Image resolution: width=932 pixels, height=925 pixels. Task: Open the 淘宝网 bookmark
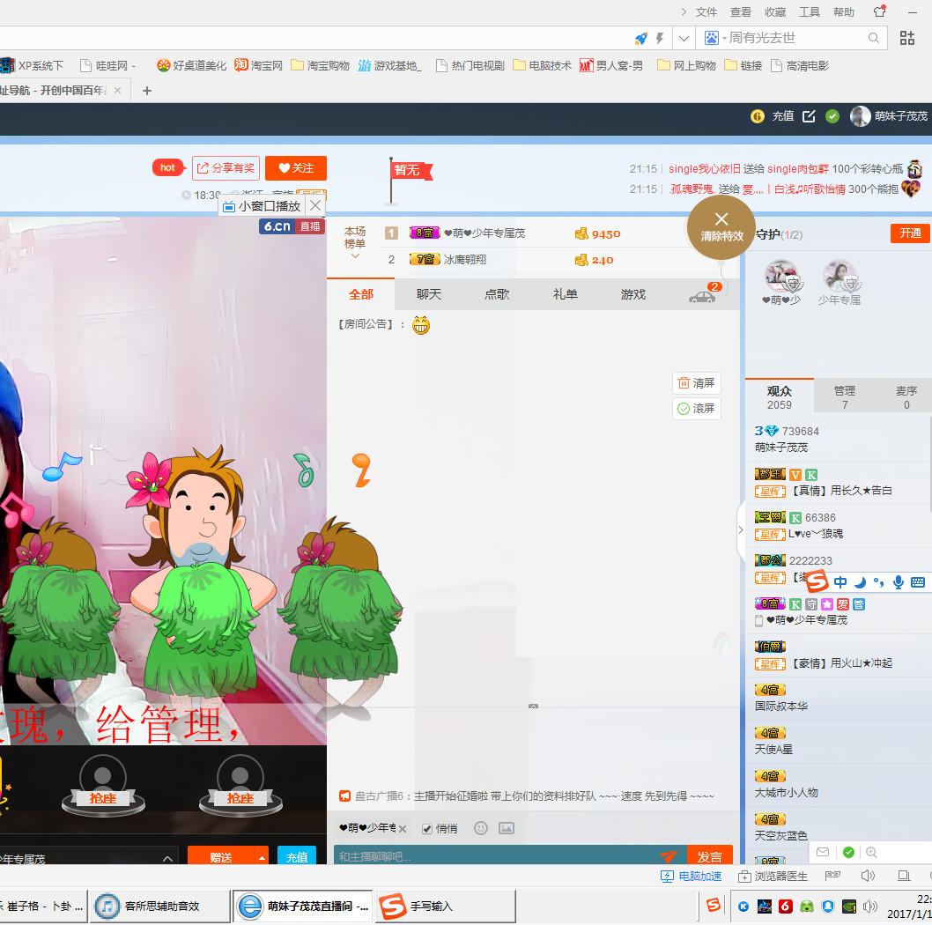click(259, 65)
